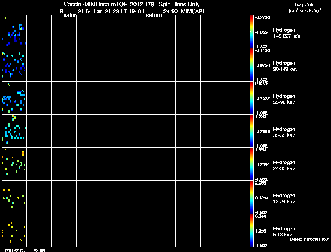Select the '2012-178' date in the title

[x=142, y=5]
